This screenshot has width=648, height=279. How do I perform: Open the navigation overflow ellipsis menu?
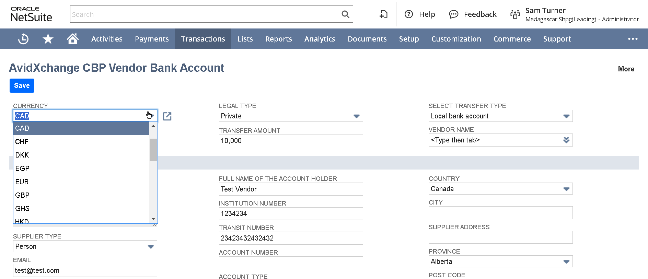(633, 39)
